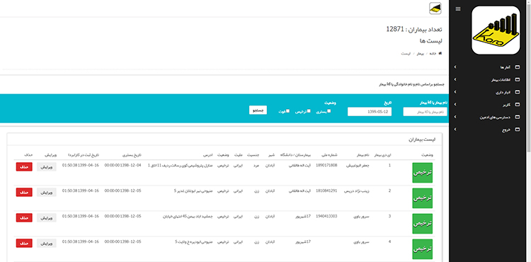
Task: Click the تاریخ بستری column header
Action: pyautogui.click(x=132, y=155)
